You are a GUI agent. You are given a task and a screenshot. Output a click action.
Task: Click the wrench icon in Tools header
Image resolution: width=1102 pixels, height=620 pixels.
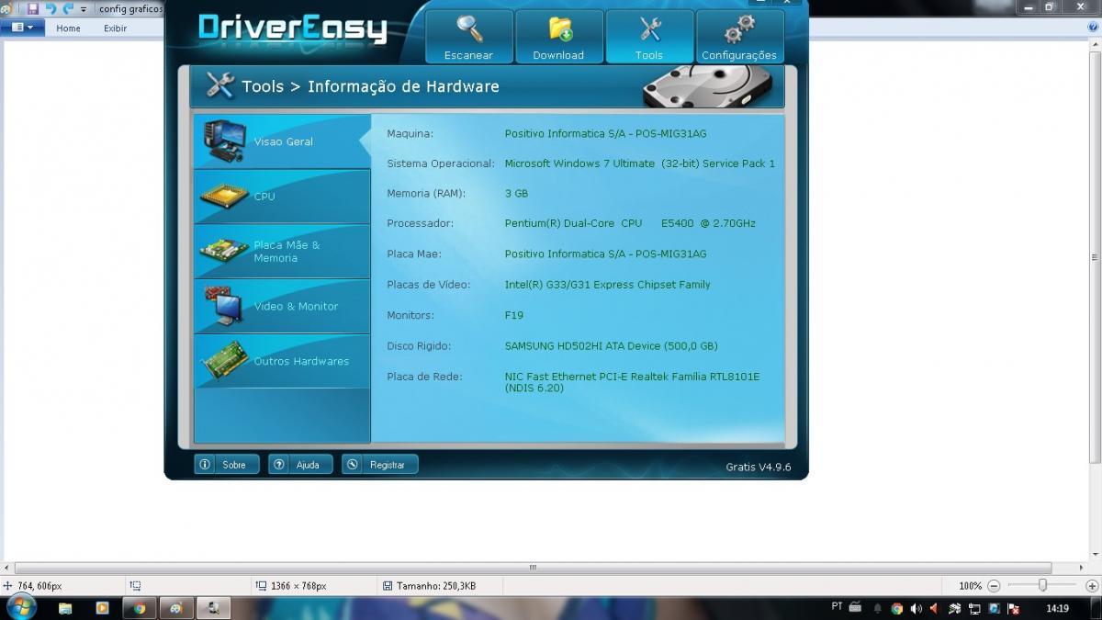click(x=220, y=85)
